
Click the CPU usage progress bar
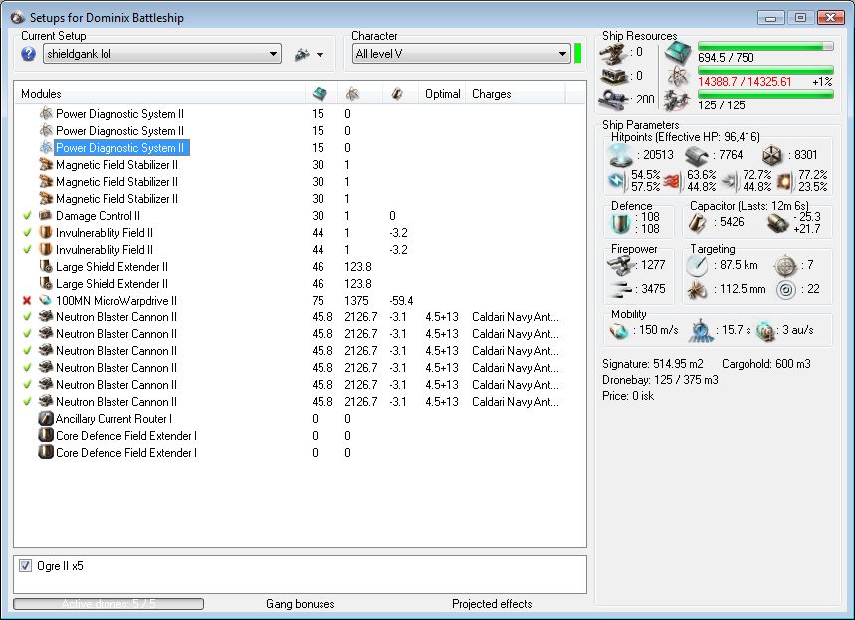tap(765, 47)
